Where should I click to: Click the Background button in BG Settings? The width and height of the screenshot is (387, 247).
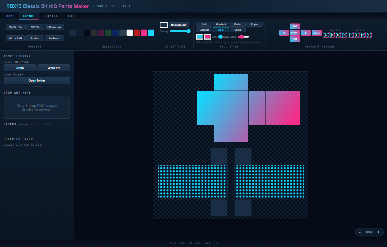(179, 25)
